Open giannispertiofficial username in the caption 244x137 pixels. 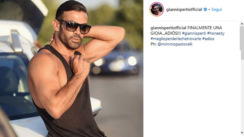click(x=168, y=28)
